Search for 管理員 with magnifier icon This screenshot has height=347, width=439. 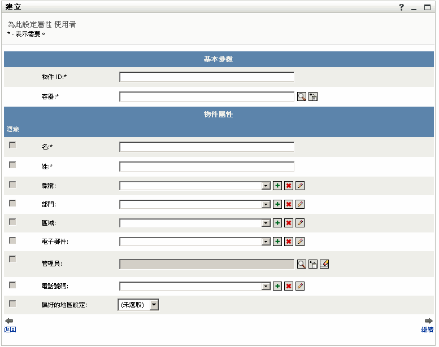tap(302, 264)
